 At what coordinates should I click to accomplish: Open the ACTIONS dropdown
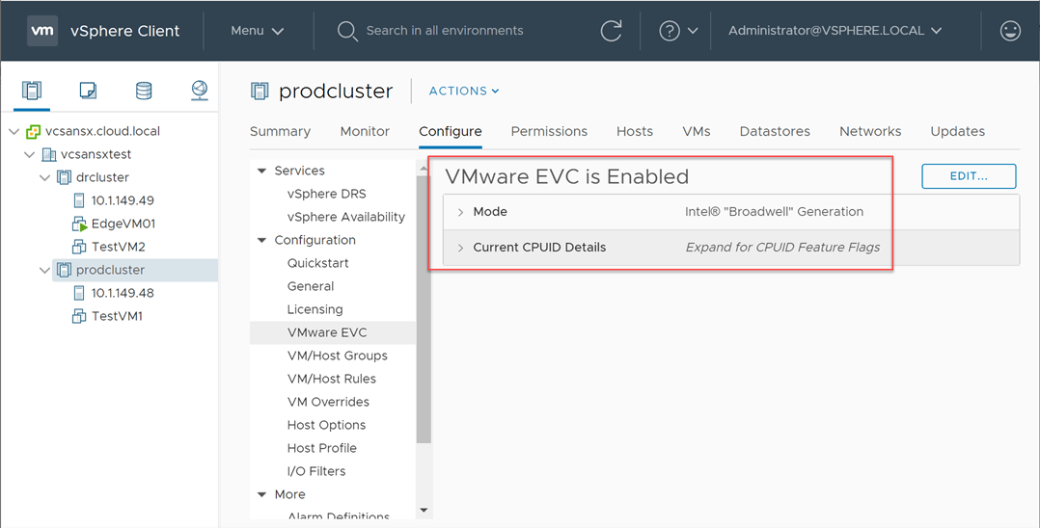tap(464, 91)
